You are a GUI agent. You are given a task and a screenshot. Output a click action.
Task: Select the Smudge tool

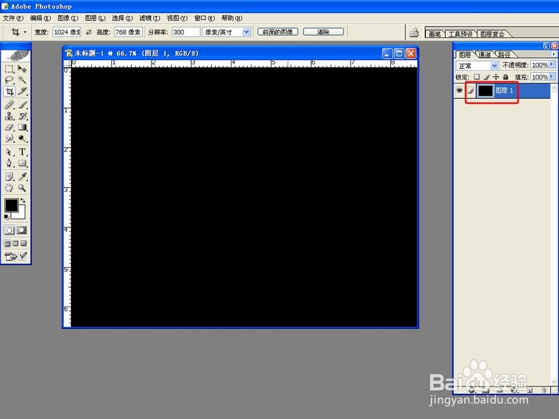(10, 138)
